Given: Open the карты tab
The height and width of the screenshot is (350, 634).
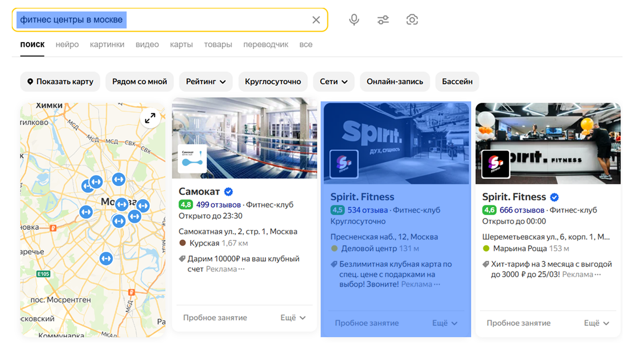Looking at the screenshot, I should (x=181, y=44).
